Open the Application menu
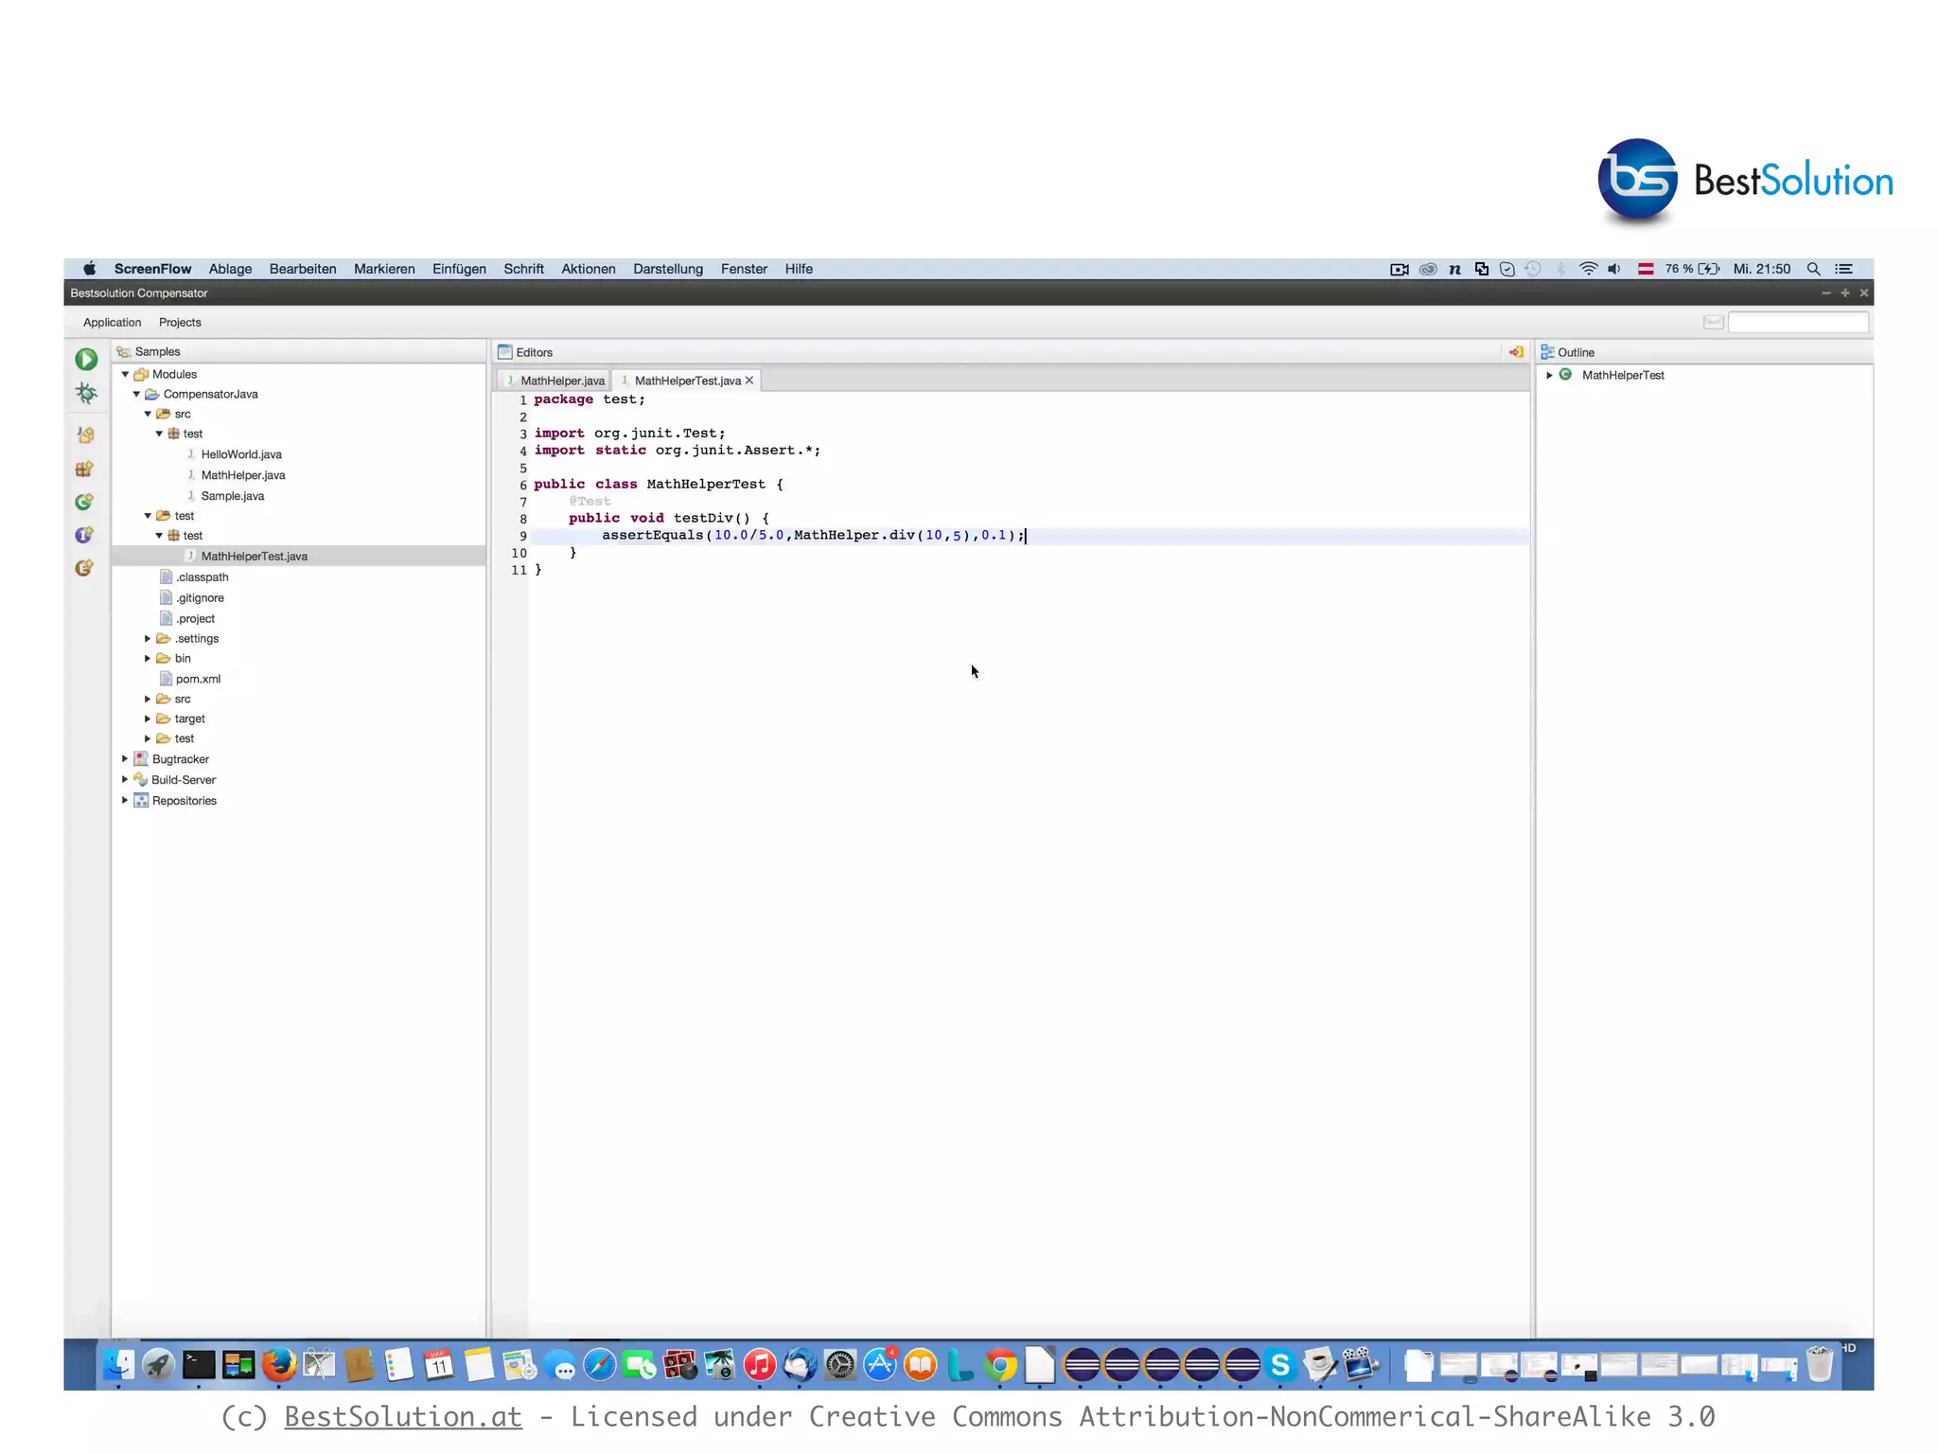 [x=112, y=323]
